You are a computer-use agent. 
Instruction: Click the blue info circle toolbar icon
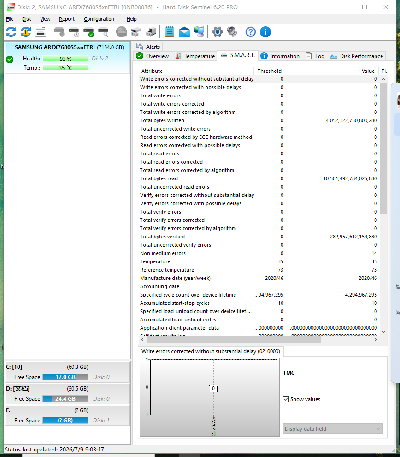click(x=265, y=32)
